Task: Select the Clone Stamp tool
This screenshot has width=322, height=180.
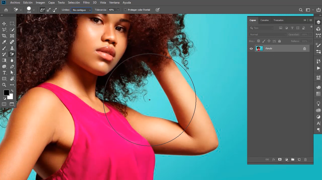Action: (x=12, y=48)
